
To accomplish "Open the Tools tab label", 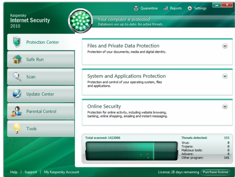I will coord(32,129).
